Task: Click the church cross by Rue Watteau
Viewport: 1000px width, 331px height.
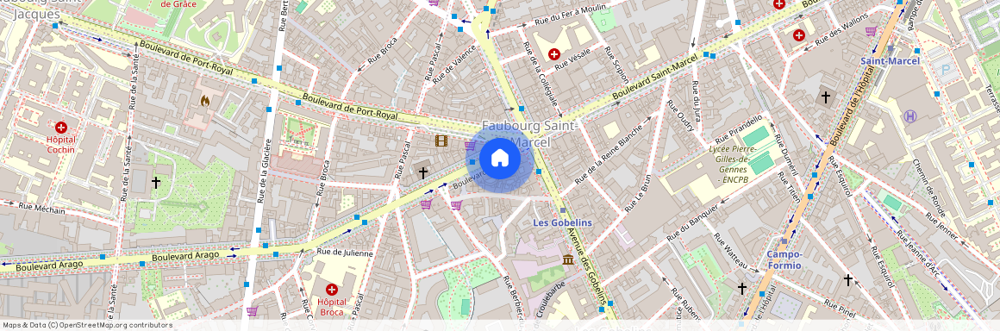Action: coord(741,288)
